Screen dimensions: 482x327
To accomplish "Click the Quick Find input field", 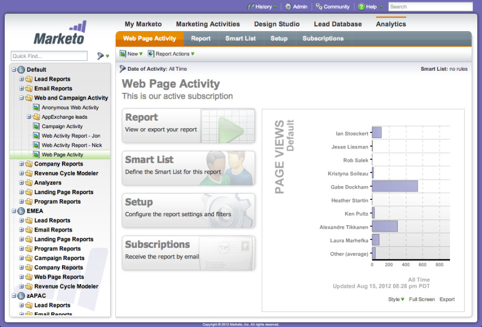I will point(49,56).
